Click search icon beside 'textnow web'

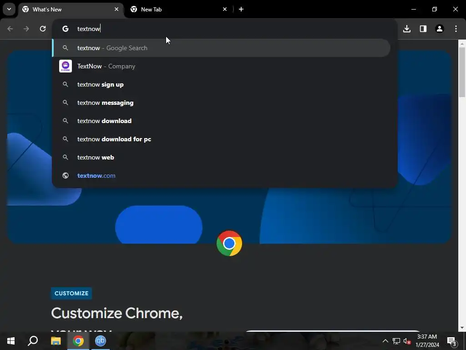tap(66, 157)
